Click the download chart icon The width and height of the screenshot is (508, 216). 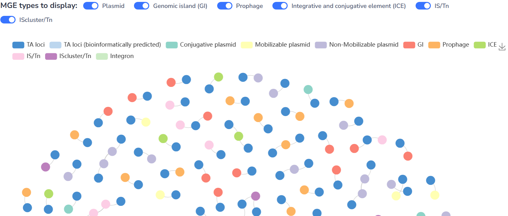(502, 47)
